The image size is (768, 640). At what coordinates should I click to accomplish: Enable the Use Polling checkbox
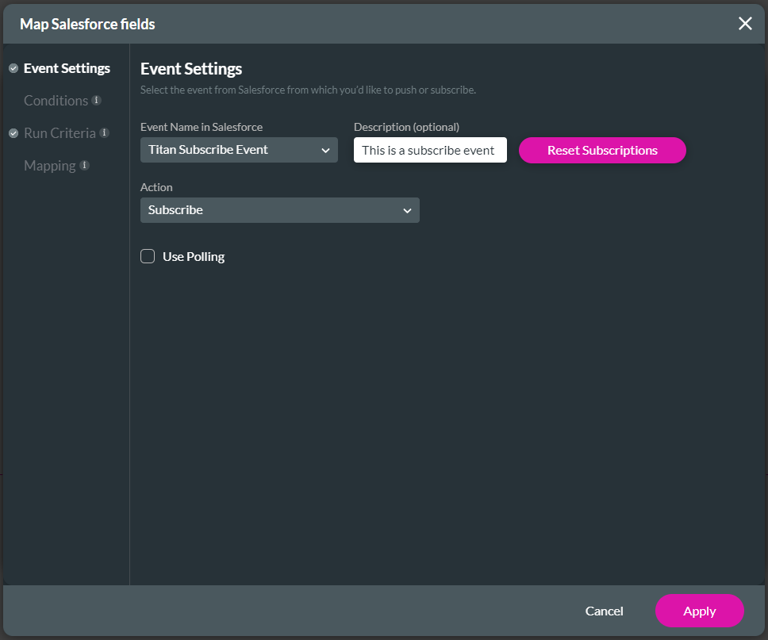click(147, 255)
